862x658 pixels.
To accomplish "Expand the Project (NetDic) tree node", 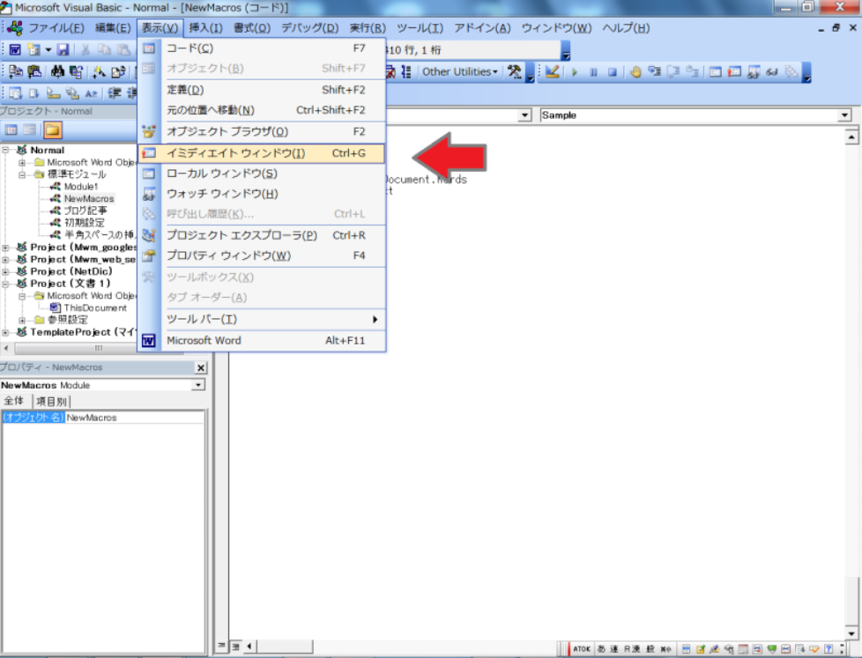I will click(6, 271).
